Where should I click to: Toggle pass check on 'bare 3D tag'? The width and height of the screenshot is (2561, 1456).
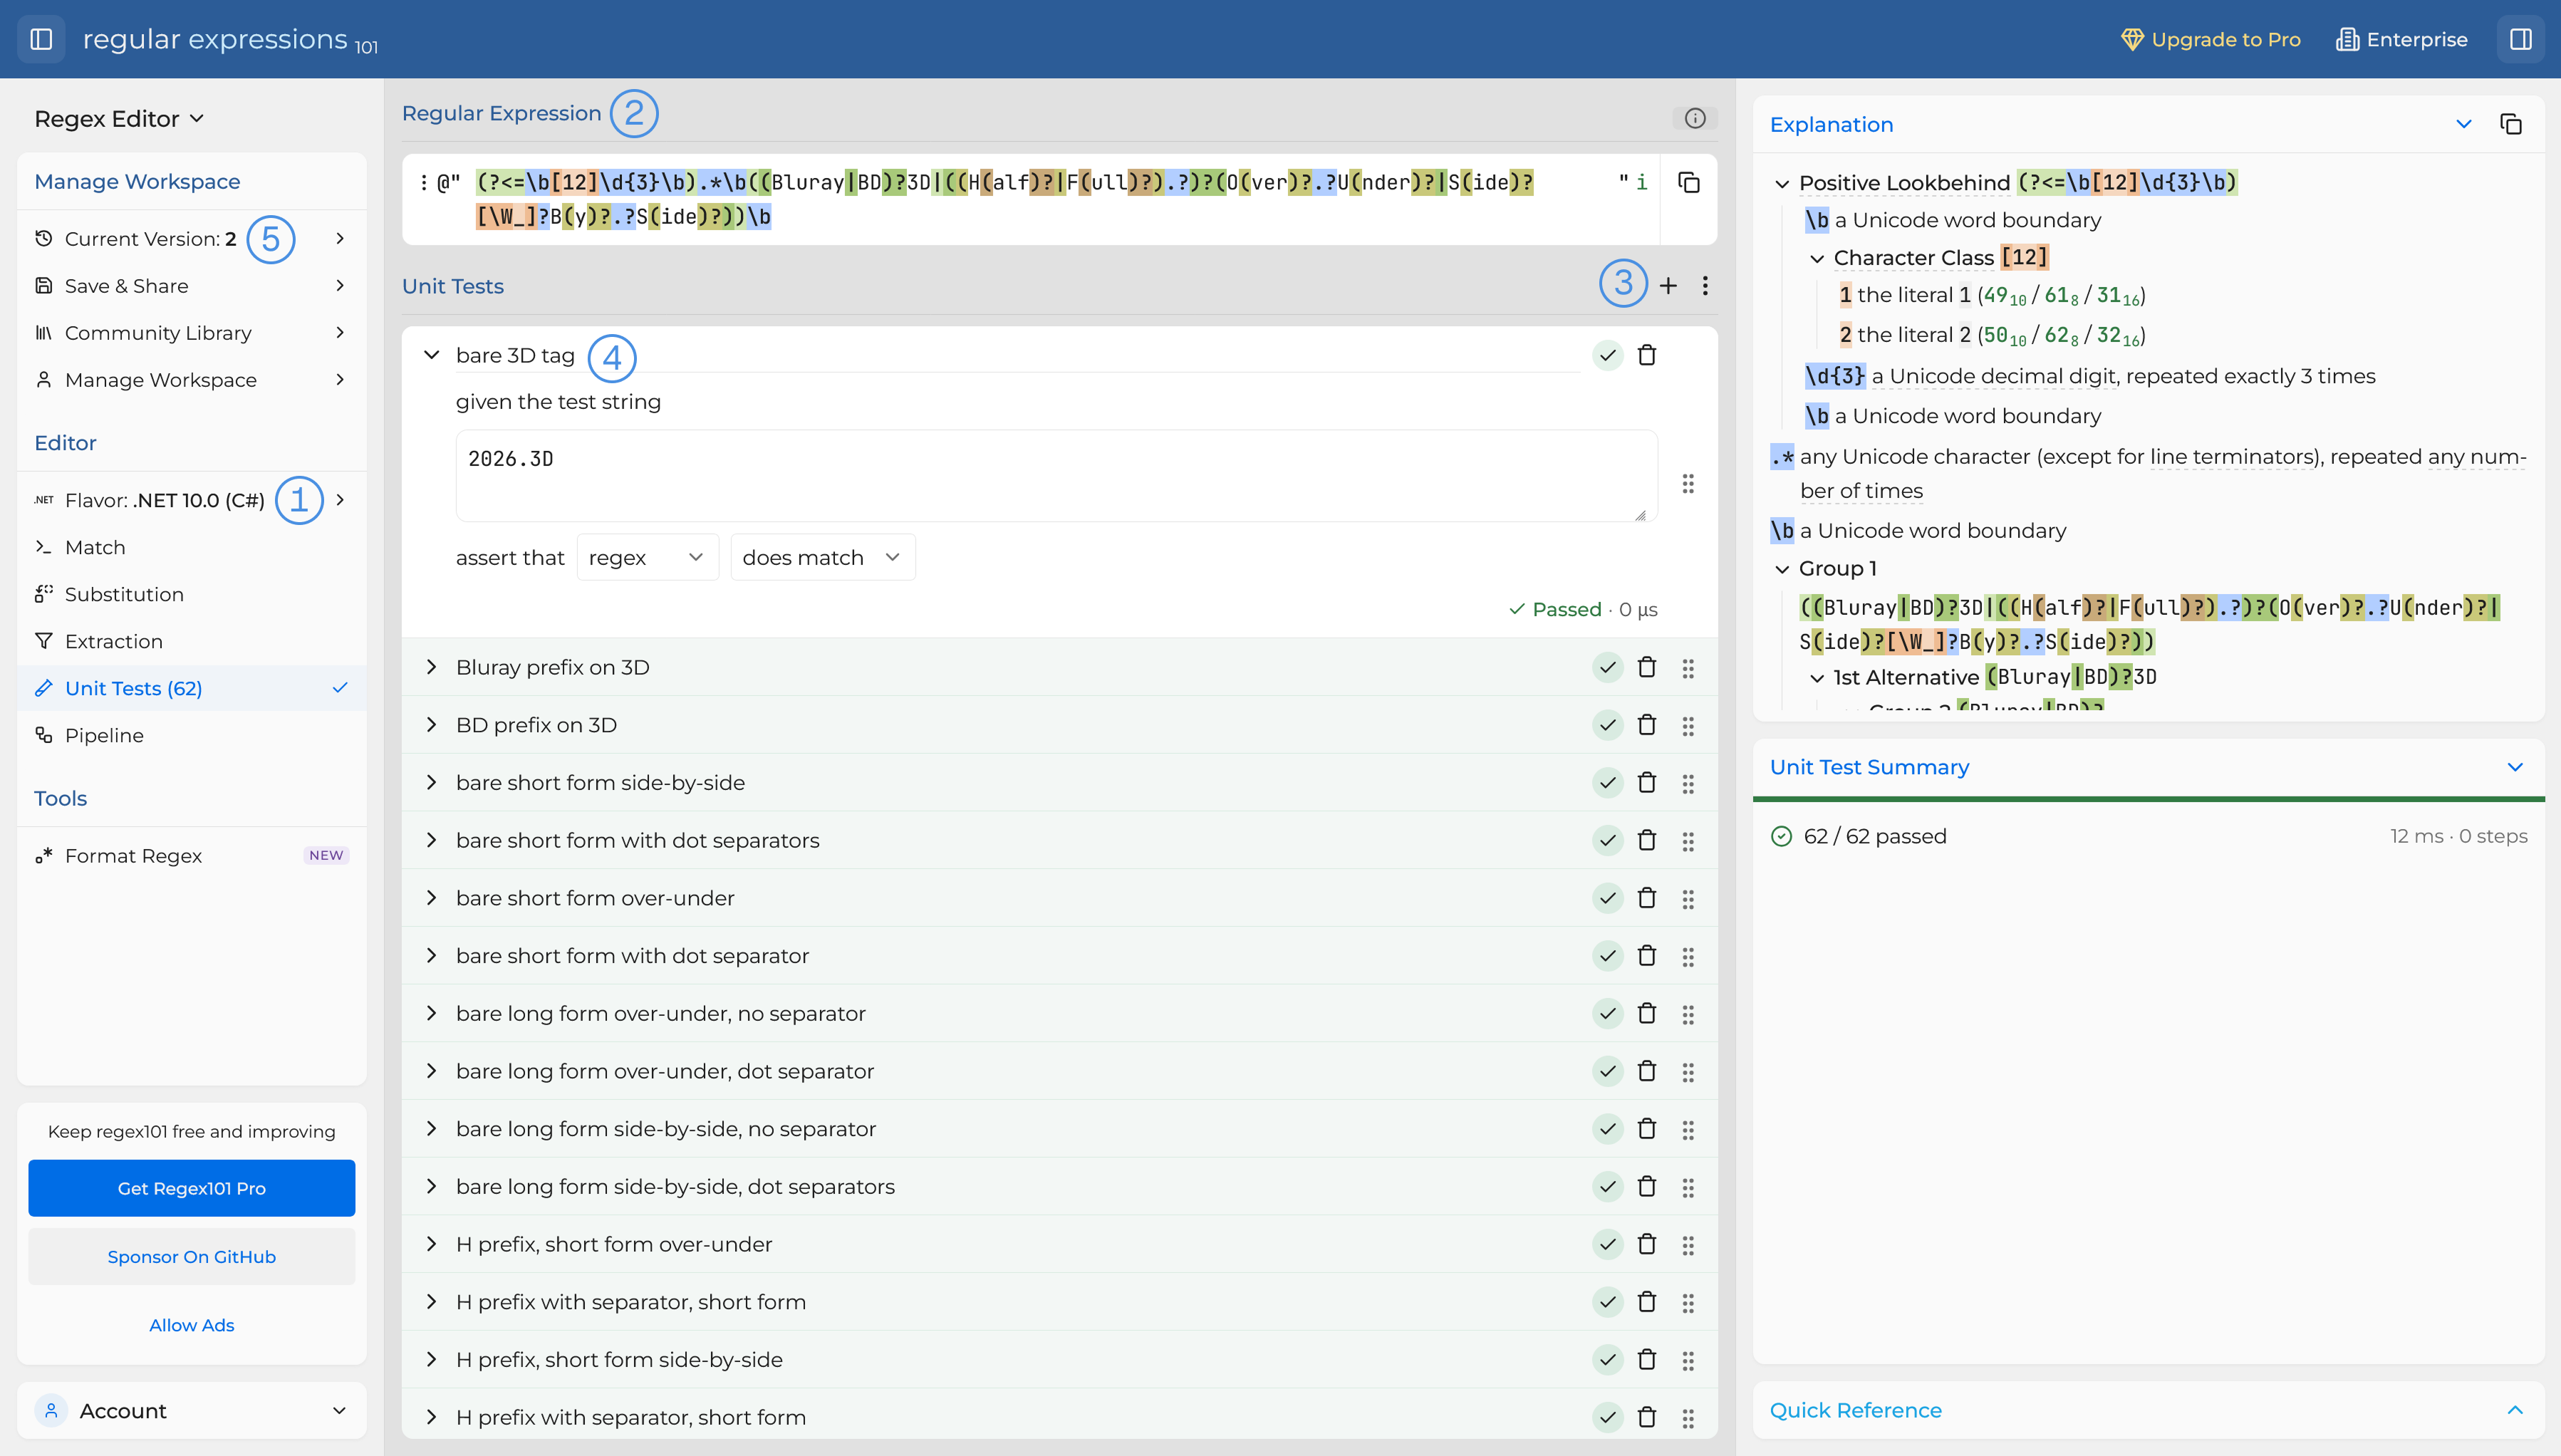click(x=1608, y=355)
